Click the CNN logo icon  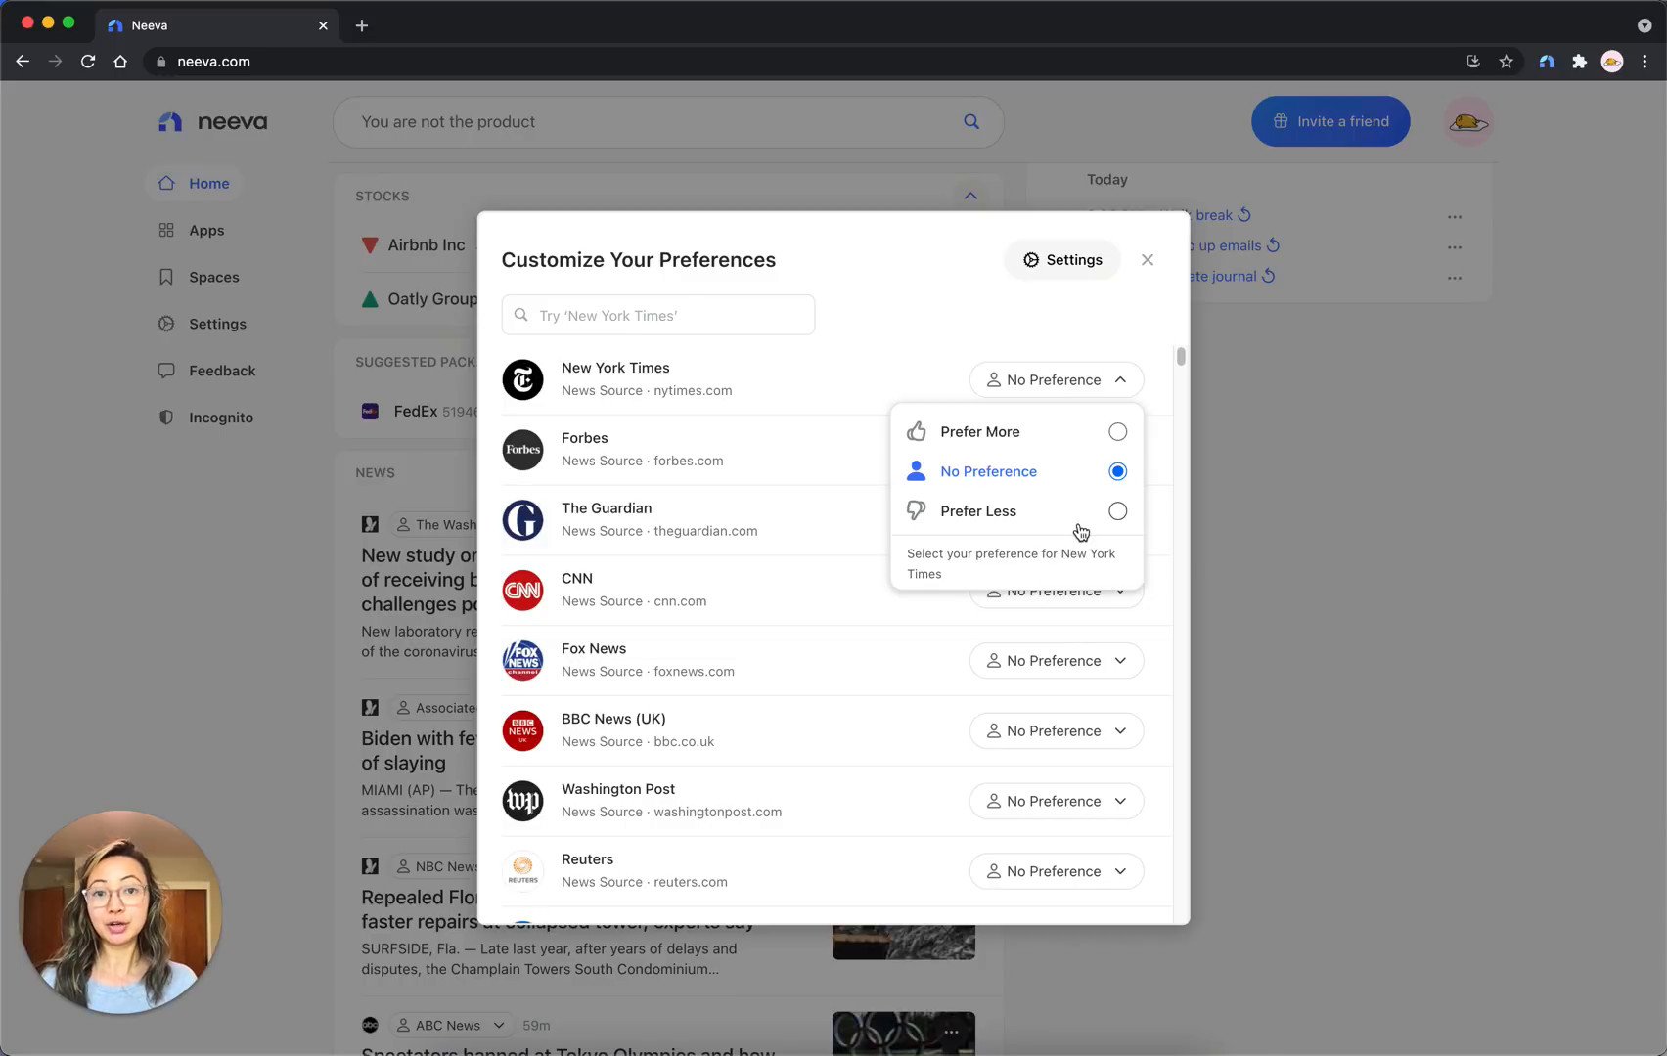(x=522, y=591)
